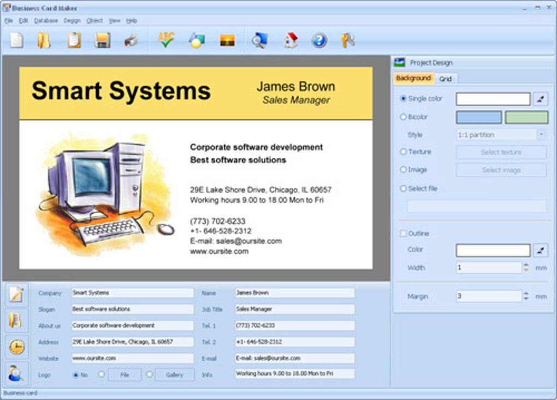This screenshot has width=557, height=400.
Task: Open the magnifier preview toolbar icon
Action: pyautogui.click(x=259, y=40)
